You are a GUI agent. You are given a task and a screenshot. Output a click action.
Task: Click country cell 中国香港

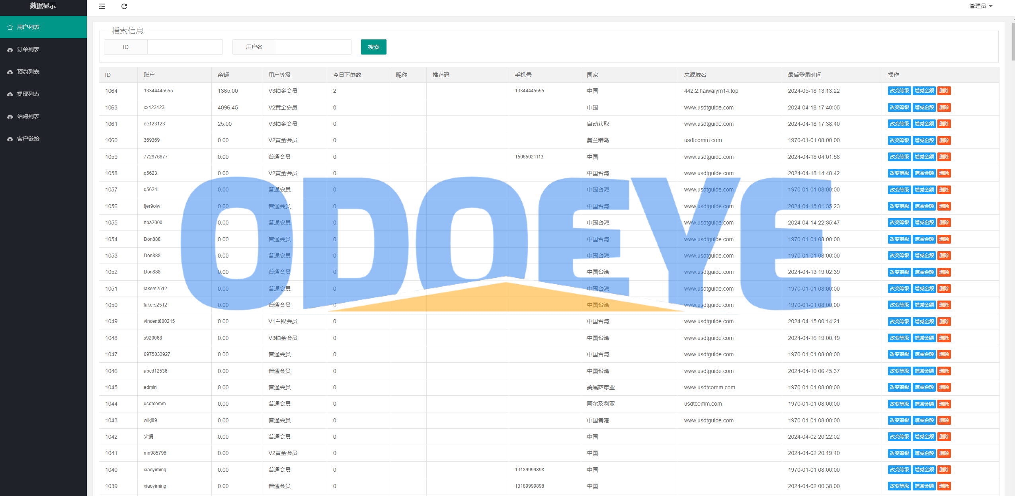[598, 420]
